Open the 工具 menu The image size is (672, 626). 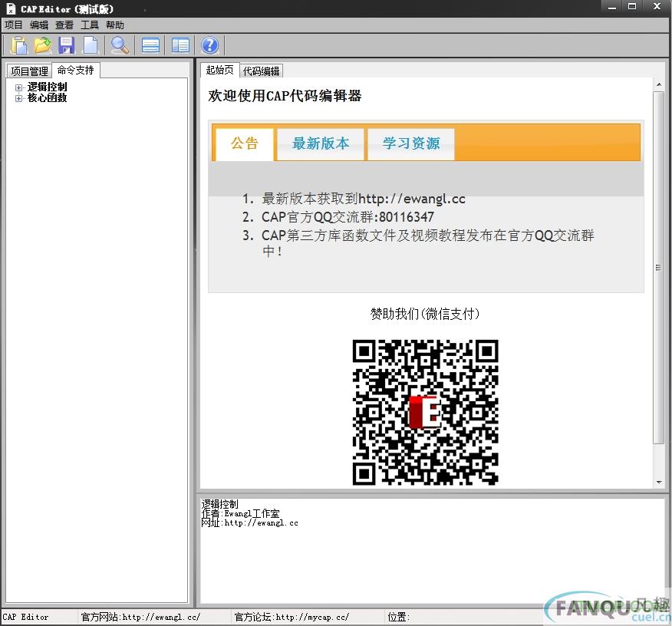pos(90,25)
